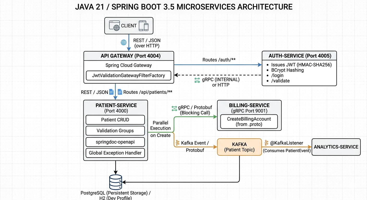
Task: Click green arrows icon next to gRPC (INTERNAL)
Action: pyautogui.click(x=197, y=80)
